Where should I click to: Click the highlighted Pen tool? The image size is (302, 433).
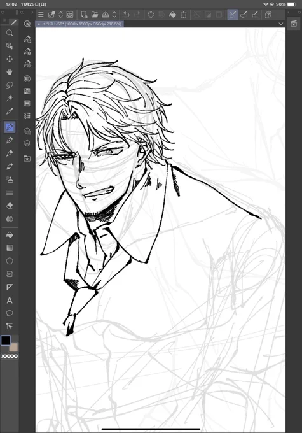click(10, 127)
